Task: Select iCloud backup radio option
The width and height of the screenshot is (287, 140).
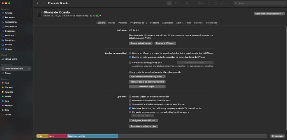Action: point(130,53)
